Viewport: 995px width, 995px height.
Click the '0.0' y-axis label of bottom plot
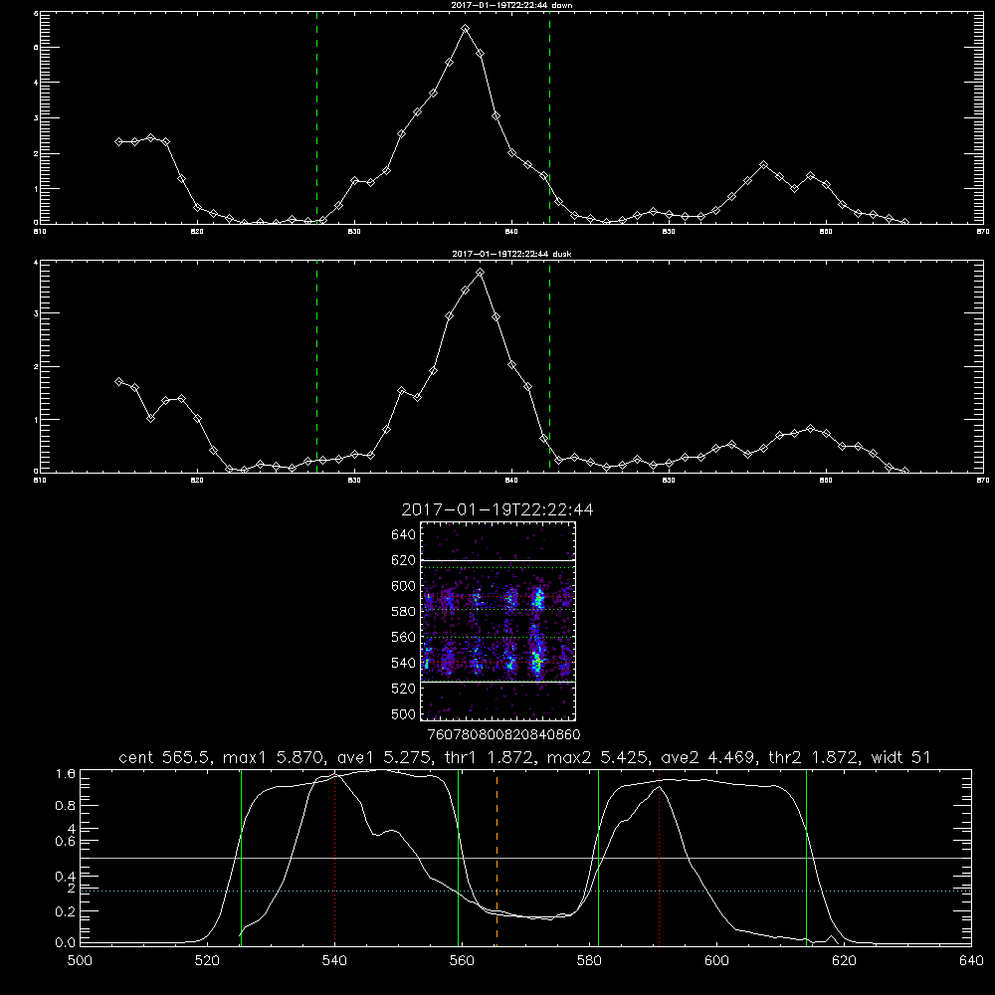pos(66,943)
